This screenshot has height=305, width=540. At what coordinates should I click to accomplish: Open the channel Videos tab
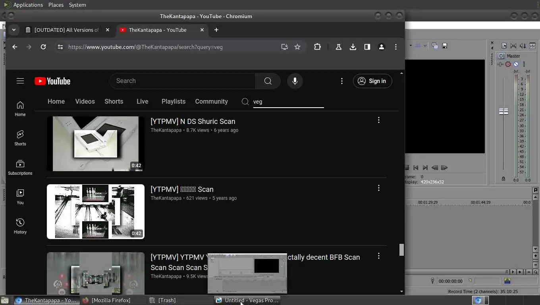(85, 102)
